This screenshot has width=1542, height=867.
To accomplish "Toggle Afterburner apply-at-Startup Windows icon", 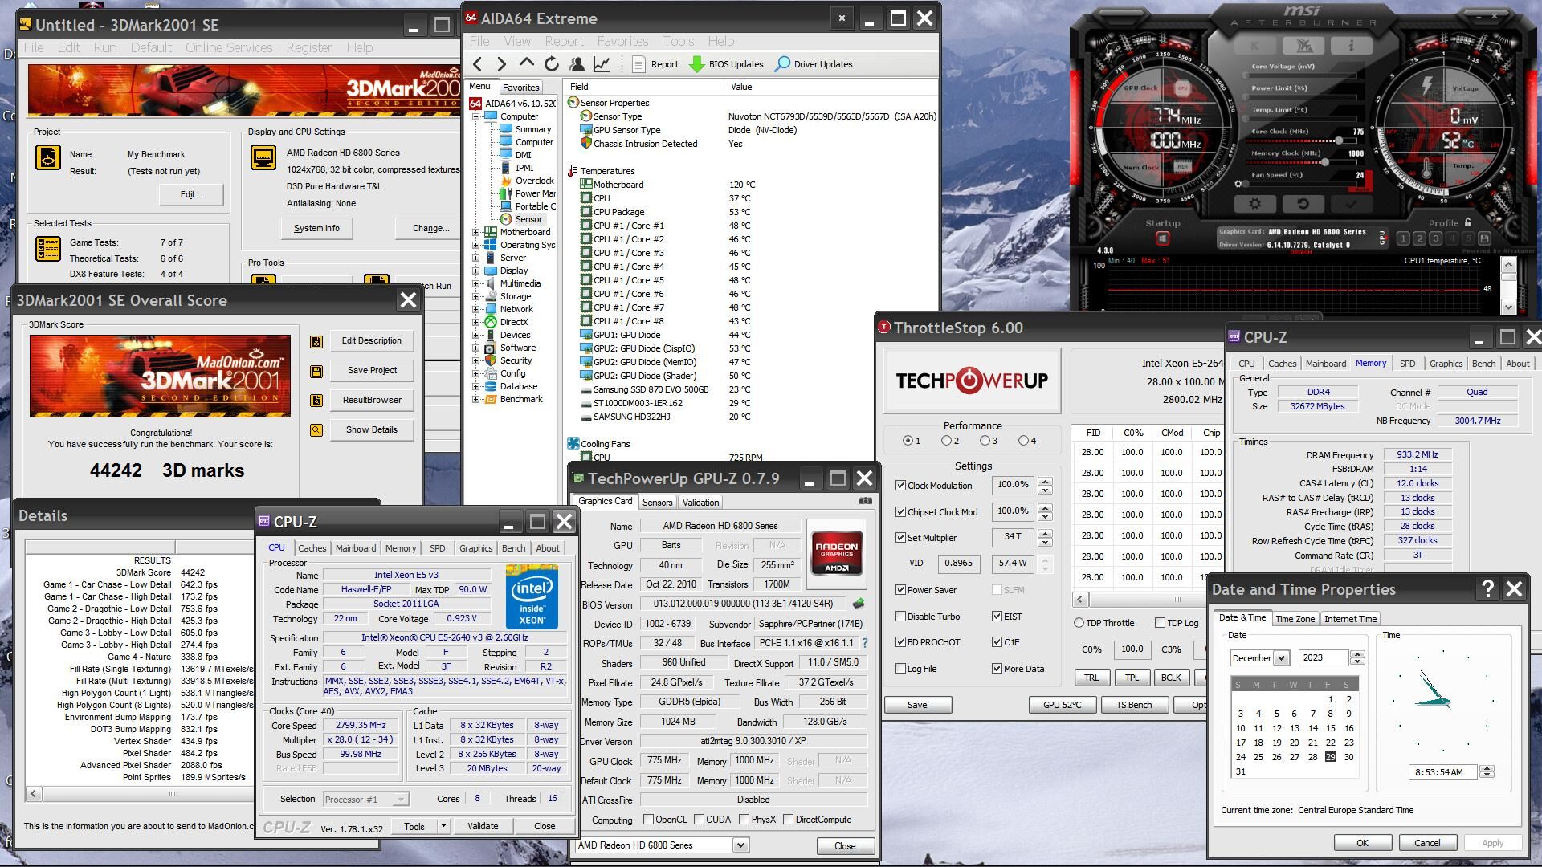I will 1162,238.
